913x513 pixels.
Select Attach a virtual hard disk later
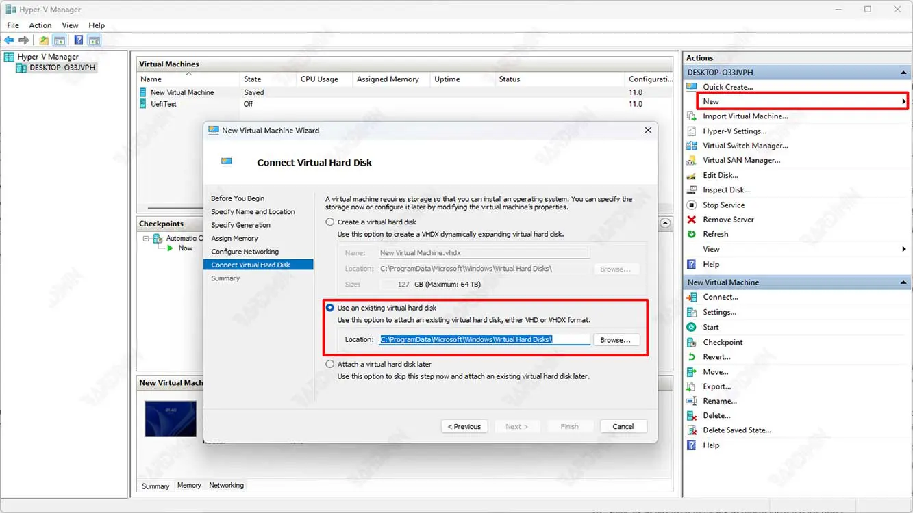[330, 364]
